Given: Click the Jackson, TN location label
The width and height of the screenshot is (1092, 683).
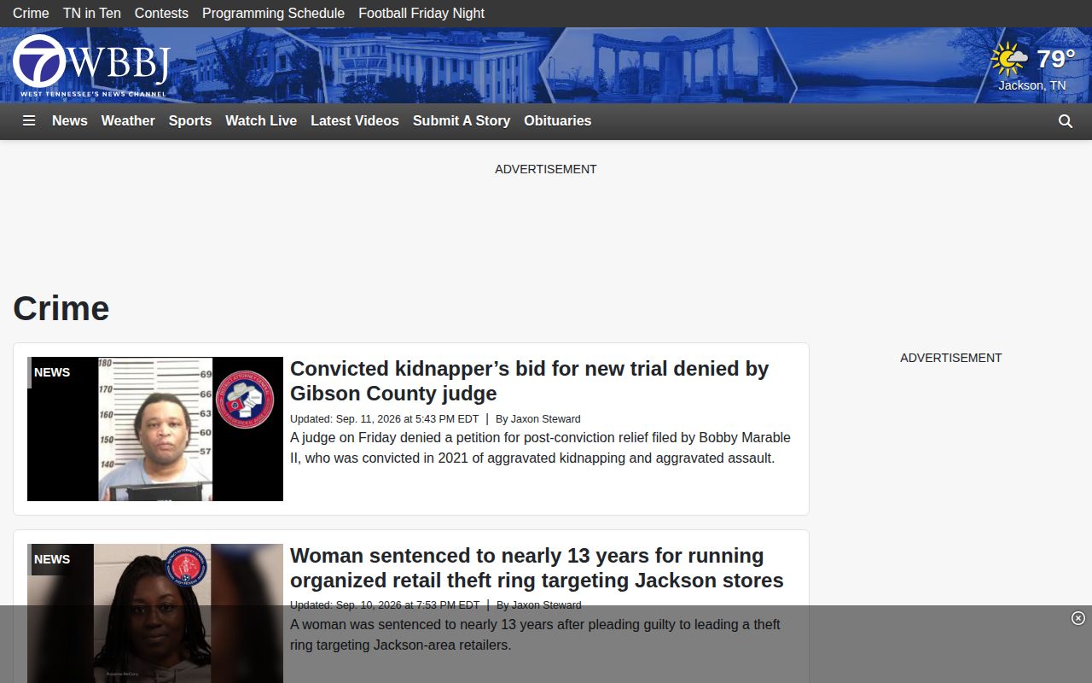Looking at the screenshot, I should pyautogui.click(x=1032, y=85).
